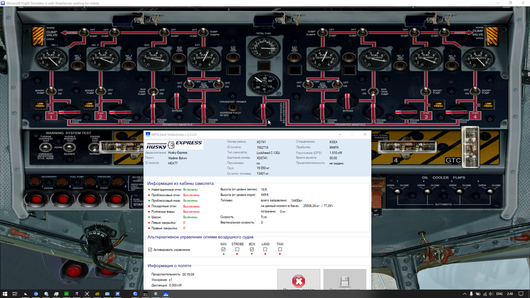Image resolution: width=530 pixels, height=298 pixels.
Task: Turn the left-side BYPASS valve knob
Action: pos(177,101)
